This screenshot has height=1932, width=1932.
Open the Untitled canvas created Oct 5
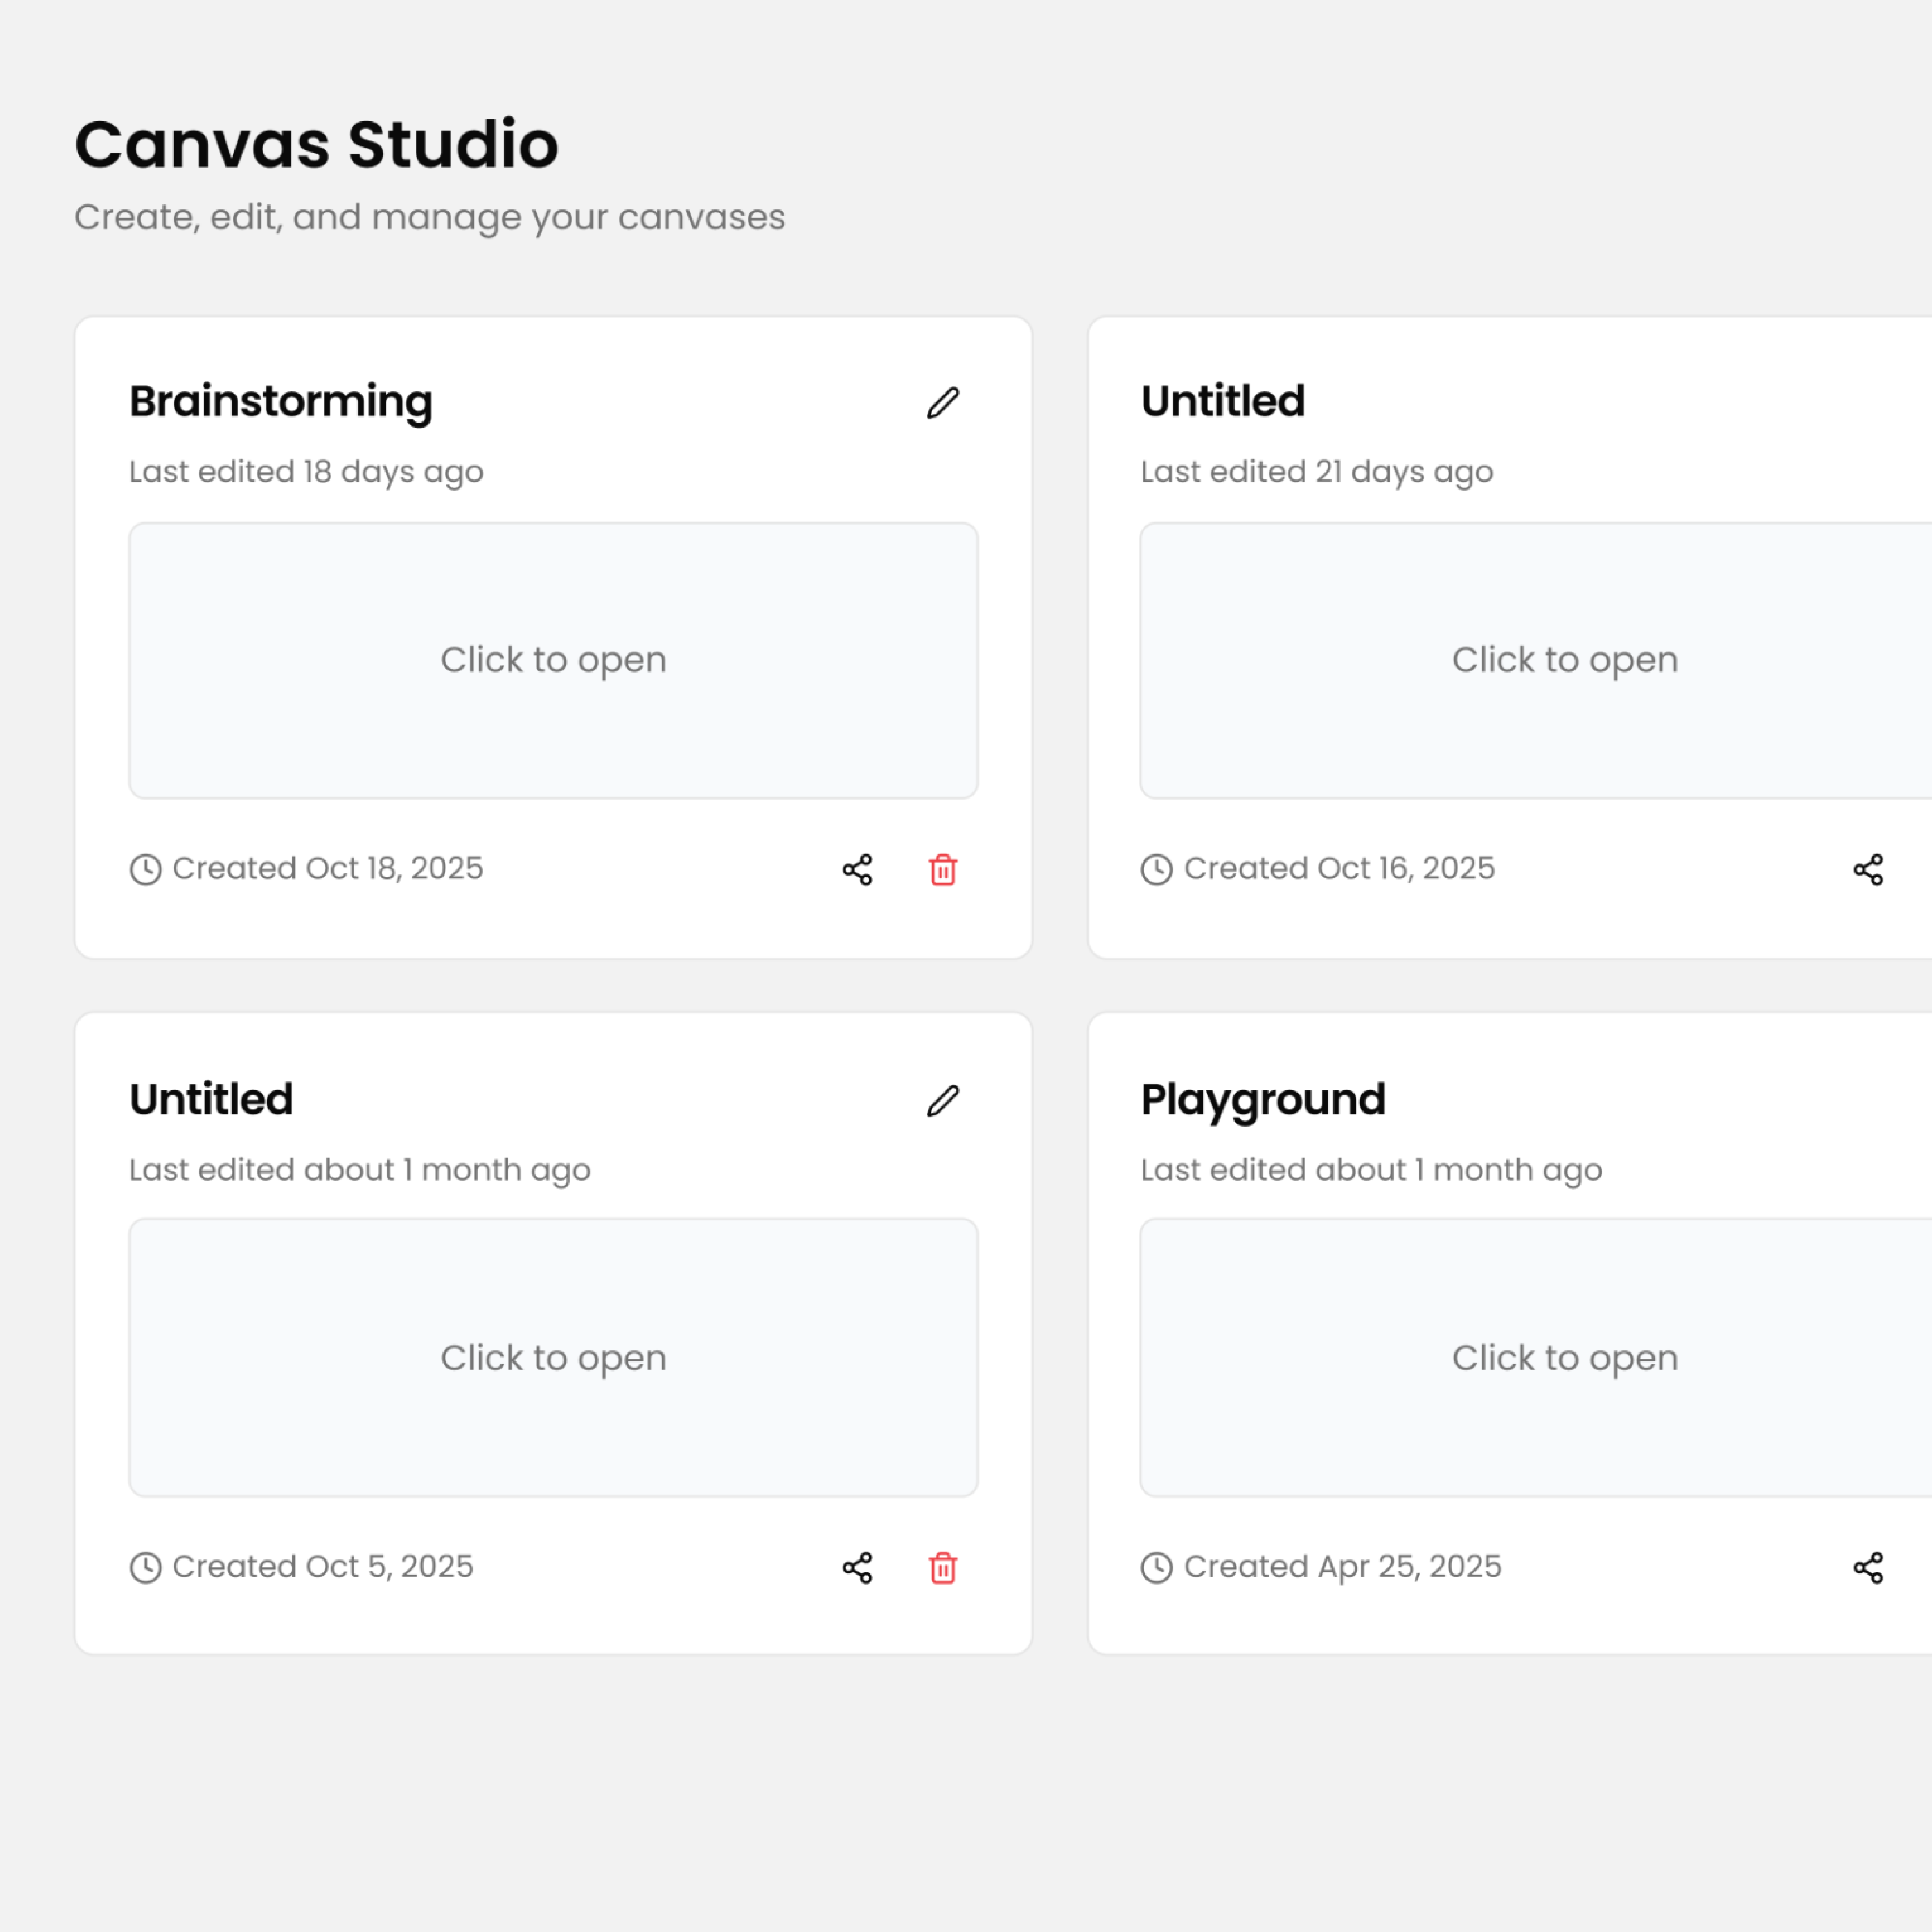pyautogui.click(x=553, y=1357)
